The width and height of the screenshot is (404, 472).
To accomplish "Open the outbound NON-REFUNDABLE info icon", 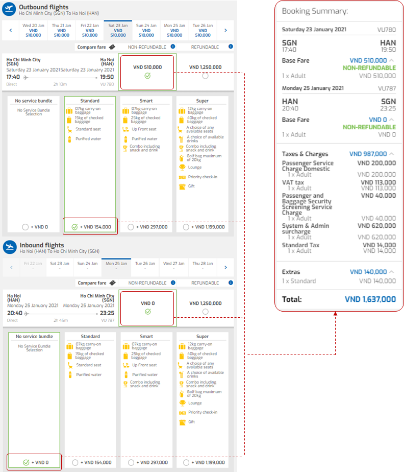I will pos(173,47).
